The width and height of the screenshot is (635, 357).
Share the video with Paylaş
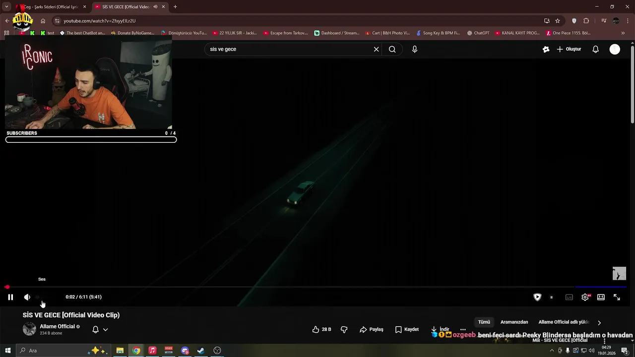(x=372, y=329)
